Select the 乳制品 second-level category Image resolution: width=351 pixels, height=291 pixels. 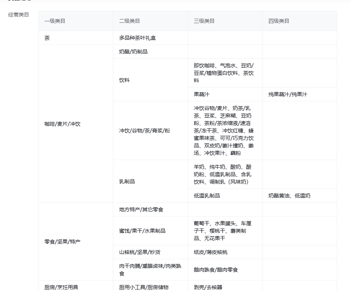point(127,181)
